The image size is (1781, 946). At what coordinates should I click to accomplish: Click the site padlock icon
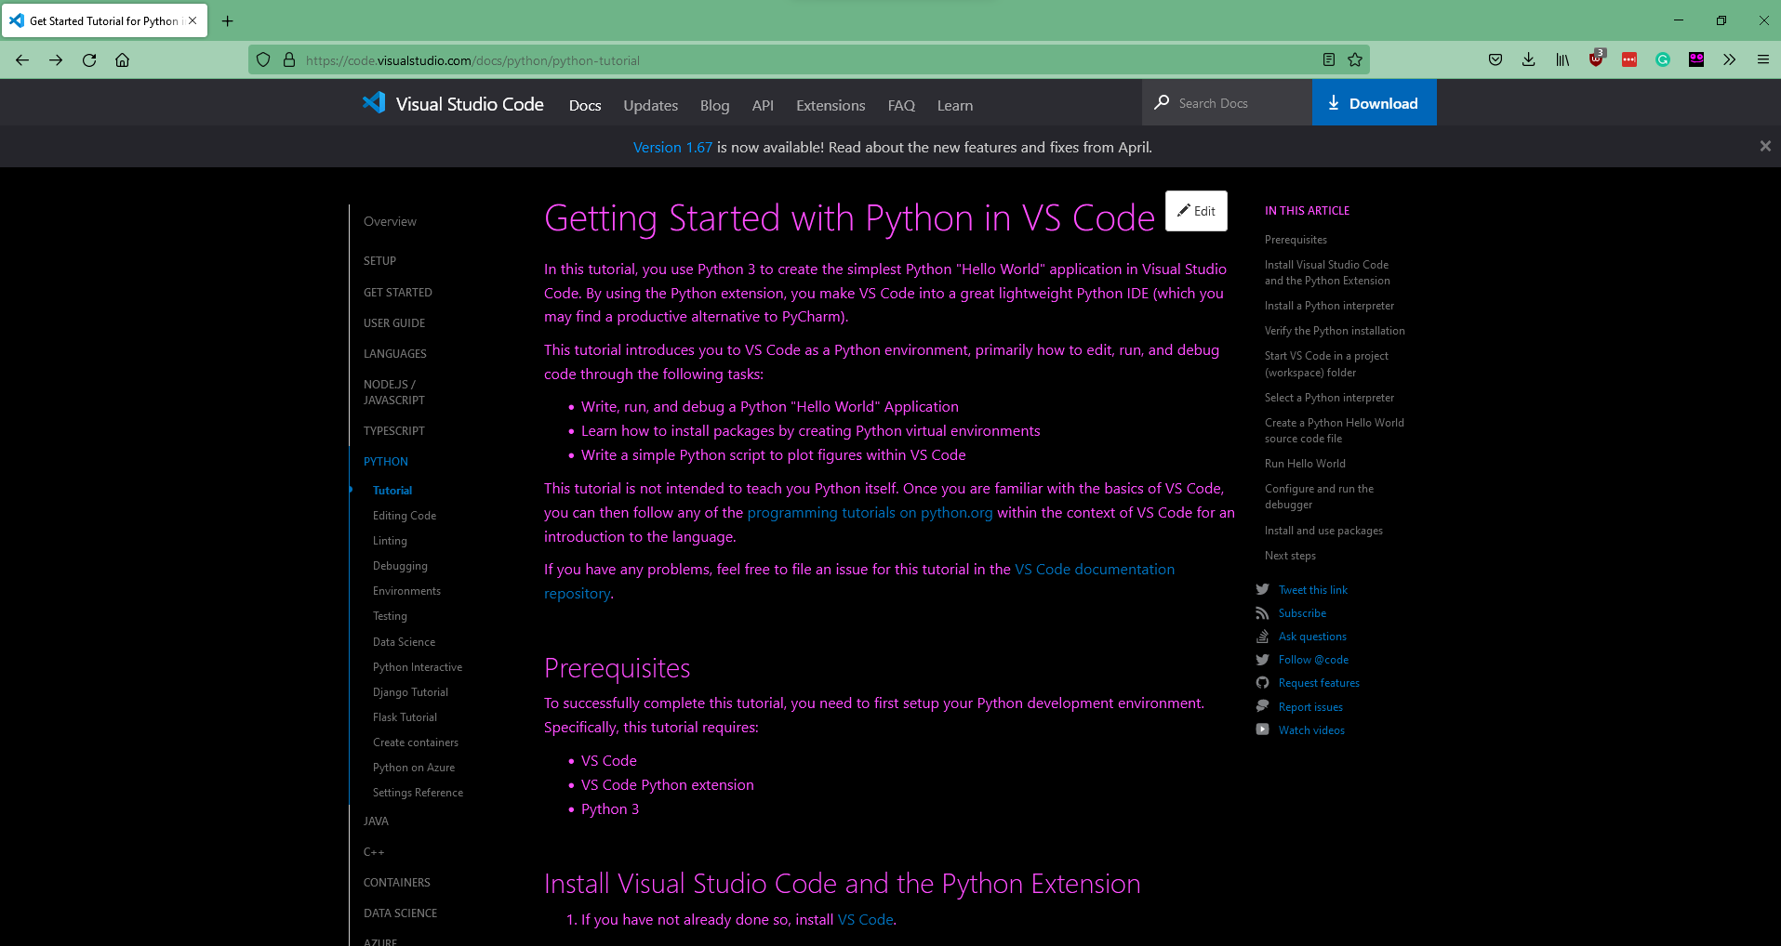tap(289, 60)
